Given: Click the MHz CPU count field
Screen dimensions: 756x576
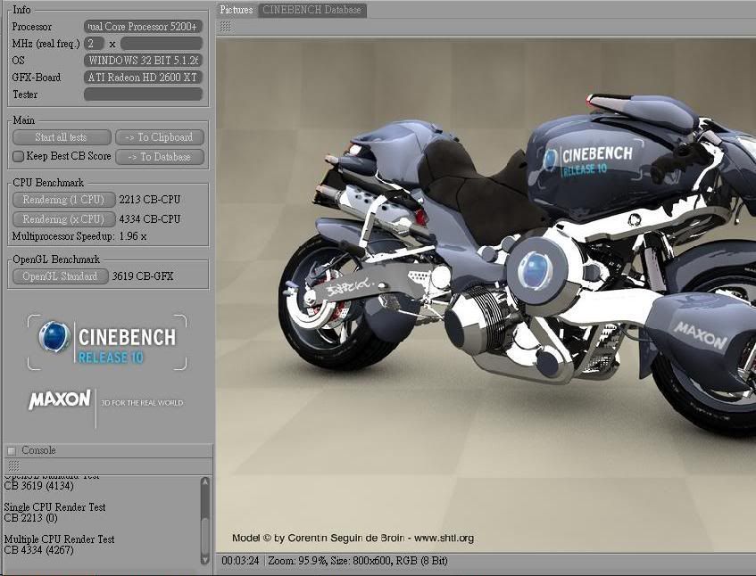Looking at the screenshot, I should [x=94, y=44].
